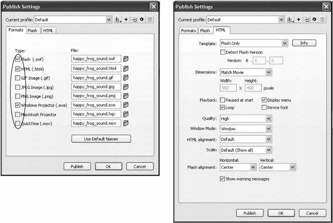Click folder icon beside happy_frog_sound.mov

tap(126, 123)
